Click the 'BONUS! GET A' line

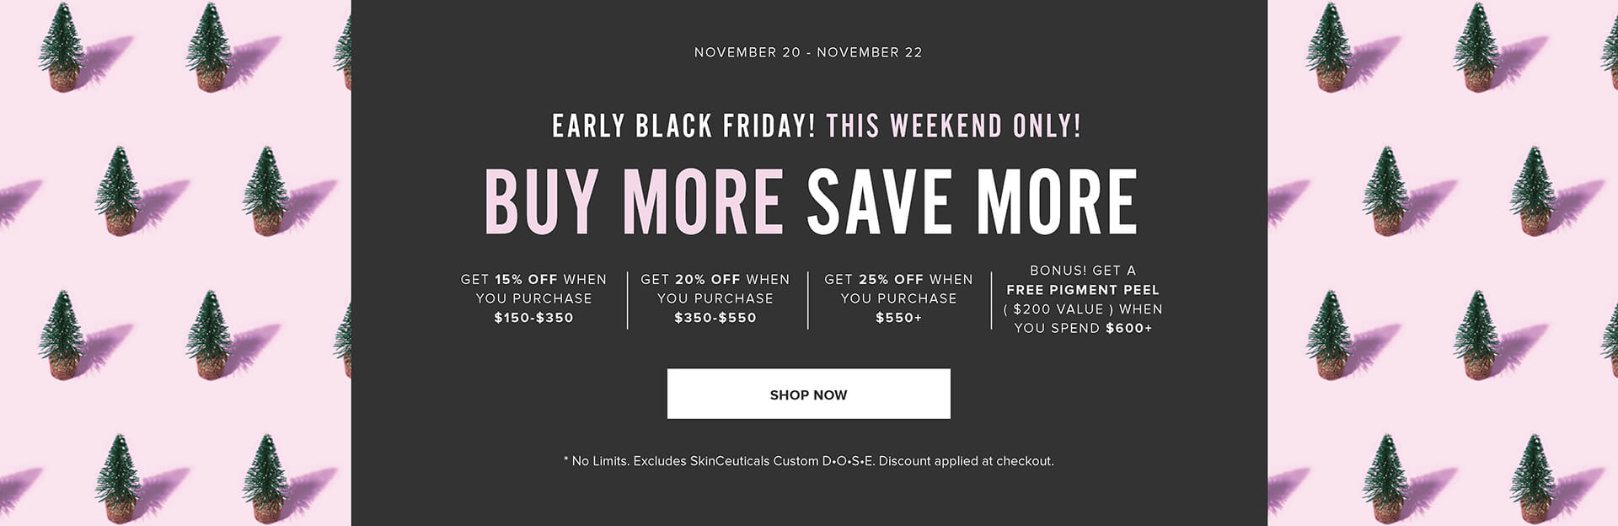pos(1083,270)
